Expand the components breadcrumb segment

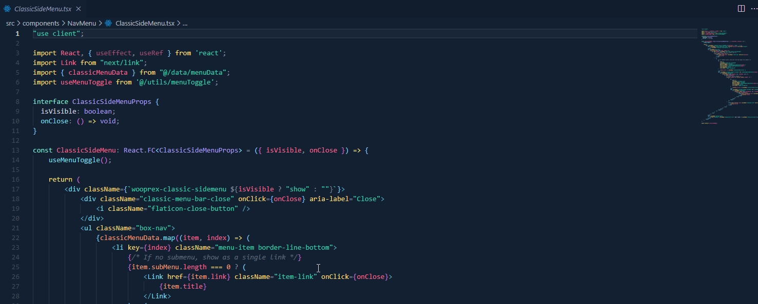(41, 23)
